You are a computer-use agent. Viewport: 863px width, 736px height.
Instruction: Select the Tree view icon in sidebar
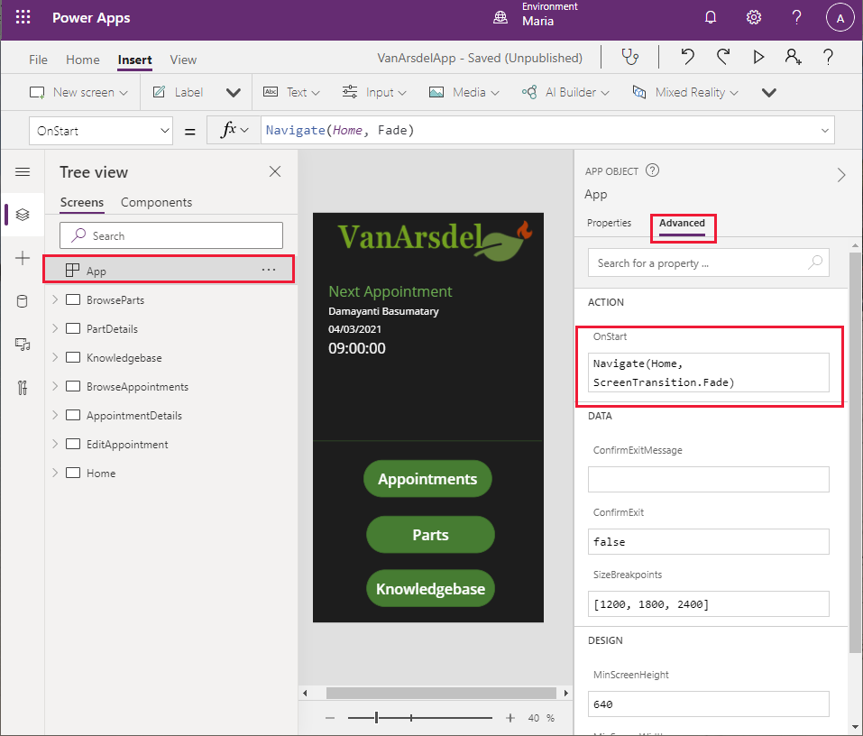tap(24, 215)
